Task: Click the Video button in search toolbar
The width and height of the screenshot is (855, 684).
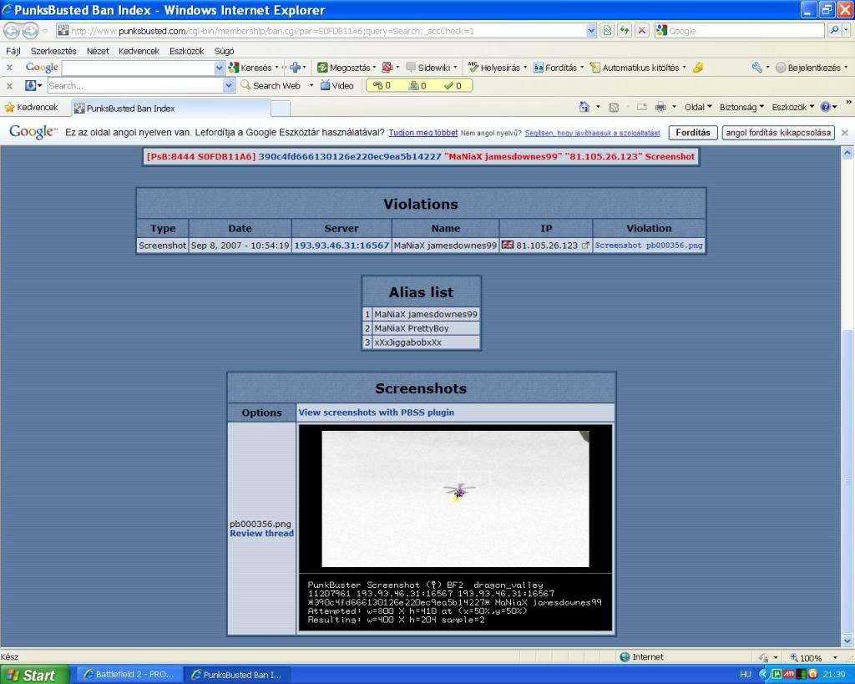Action: (x=337, y=85)
